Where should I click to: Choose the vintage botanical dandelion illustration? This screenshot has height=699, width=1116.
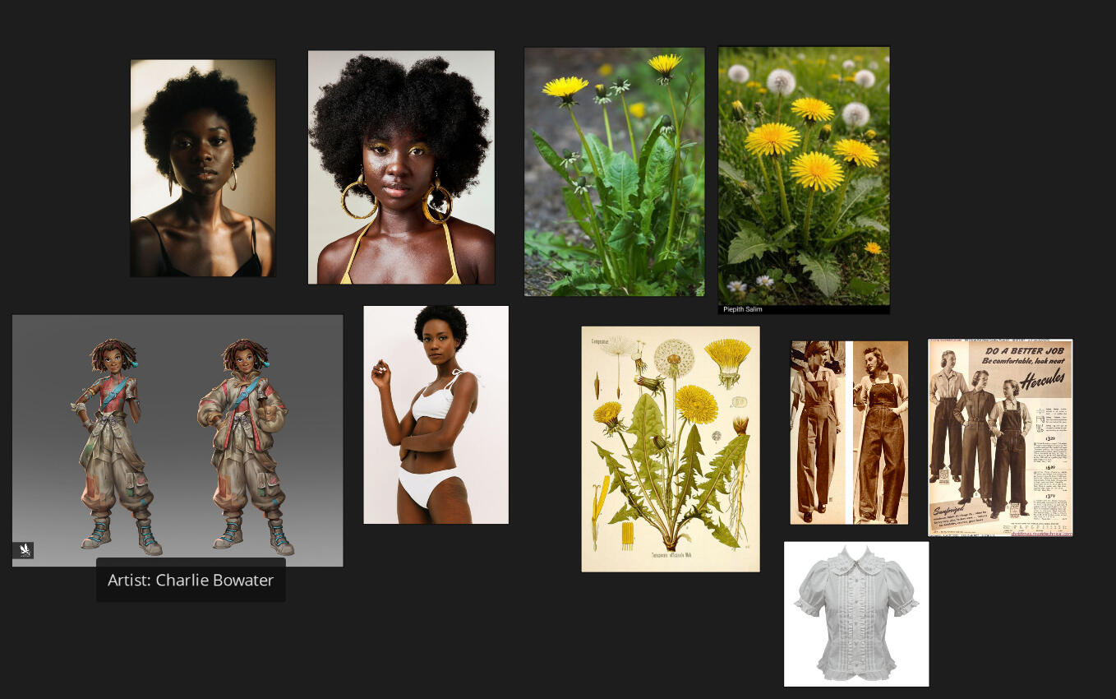671,449
